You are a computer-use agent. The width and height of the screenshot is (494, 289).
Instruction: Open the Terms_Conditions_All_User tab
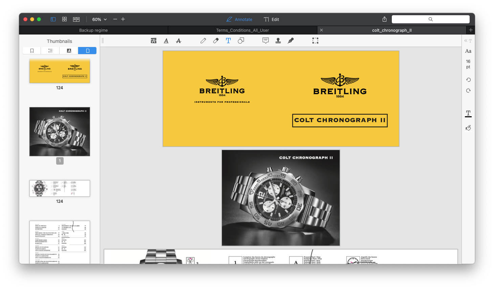[x=243, y=30]
